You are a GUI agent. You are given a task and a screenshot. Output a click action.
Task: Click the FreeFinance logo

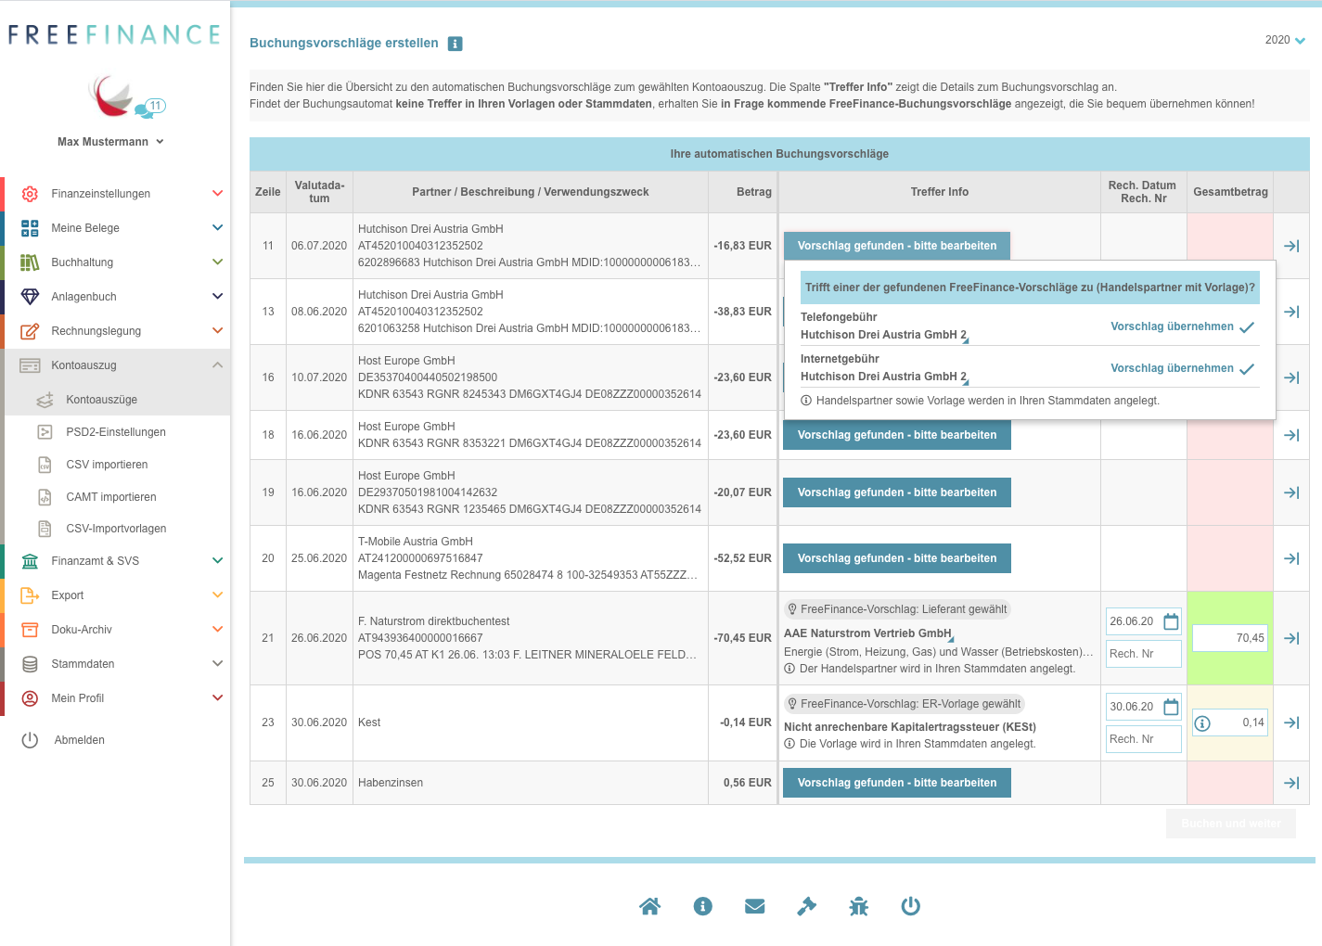tap(115, 35)
